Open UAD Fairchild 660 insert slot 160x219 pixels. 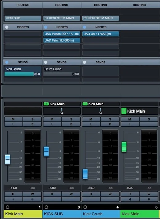(62, 40)
